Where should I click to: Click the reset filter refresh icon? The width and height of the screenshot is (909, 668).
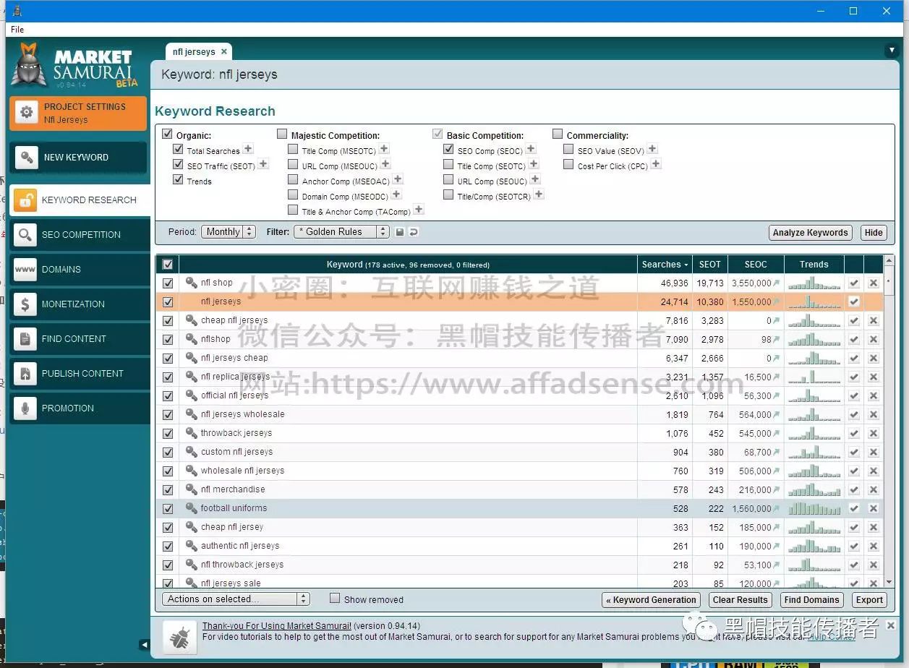coord(414,232)
